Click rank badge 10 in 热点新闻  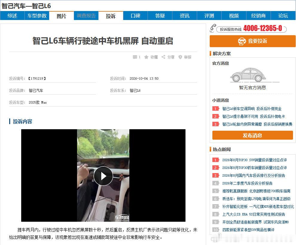(x=216, y=230)
